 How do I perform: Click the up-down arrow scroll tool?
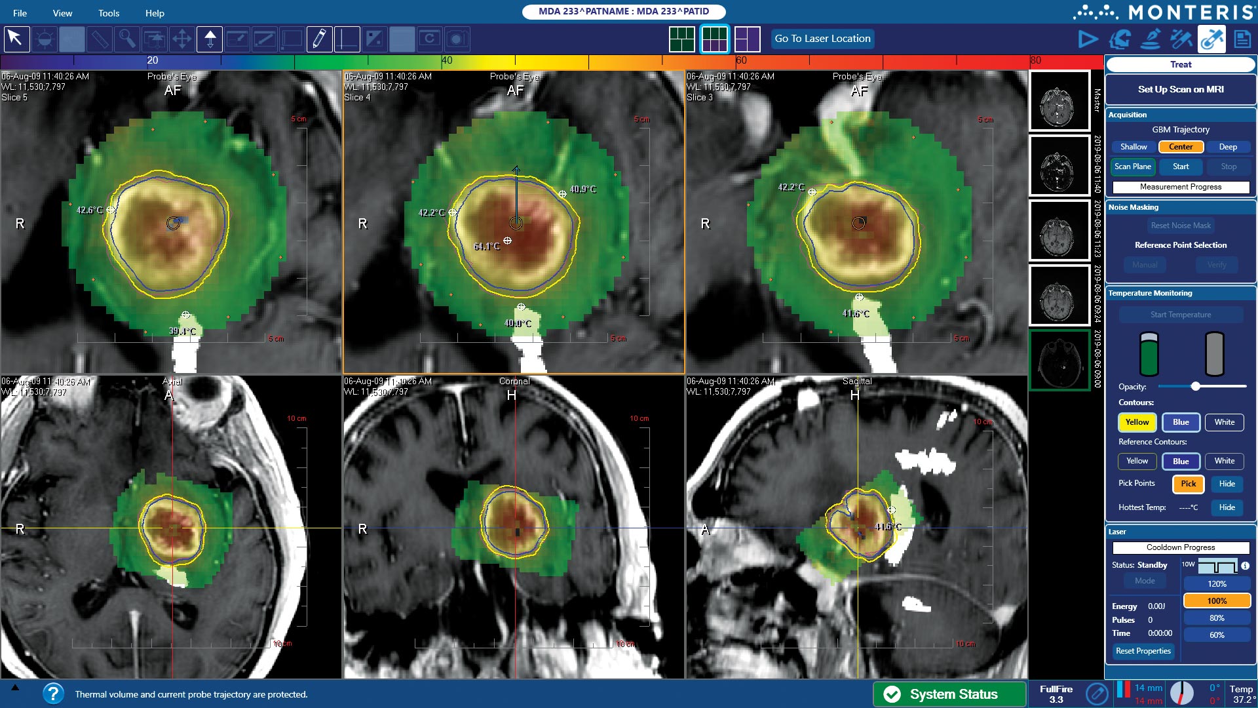210,39
